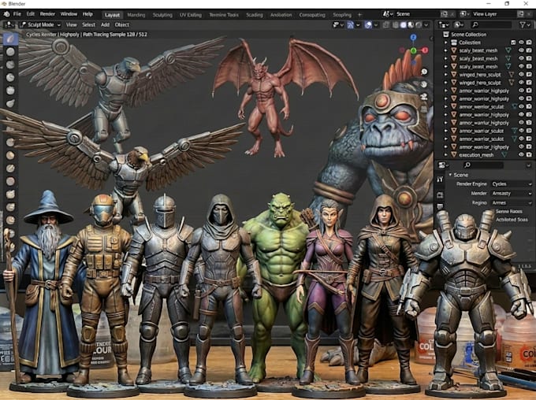This screenshot has width=536, height=400.
Task: Click the blue Z axis gizmo ball
Action: [x=413, y=37]
